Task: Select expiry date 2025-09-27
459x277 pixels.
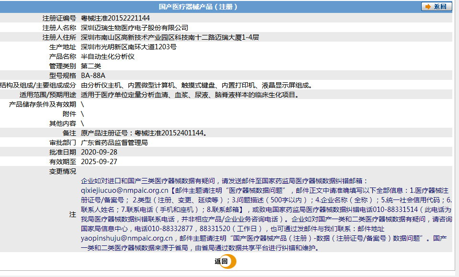Action: tap(99, 162)
